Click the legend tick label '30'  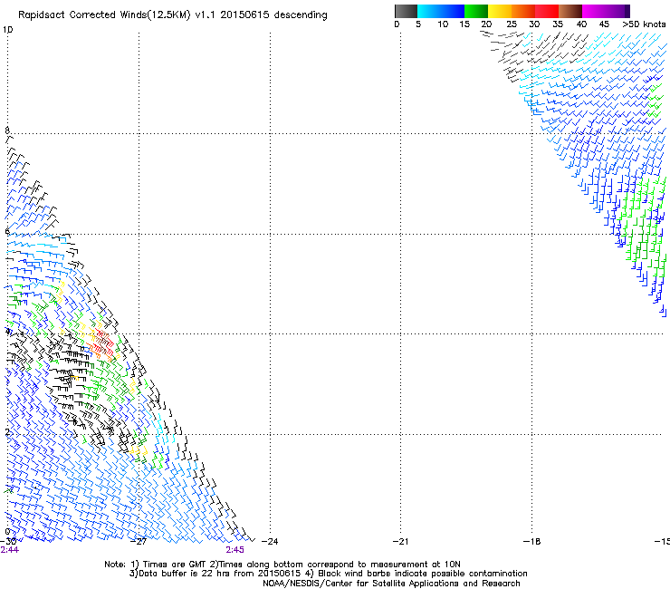point(534,24)
